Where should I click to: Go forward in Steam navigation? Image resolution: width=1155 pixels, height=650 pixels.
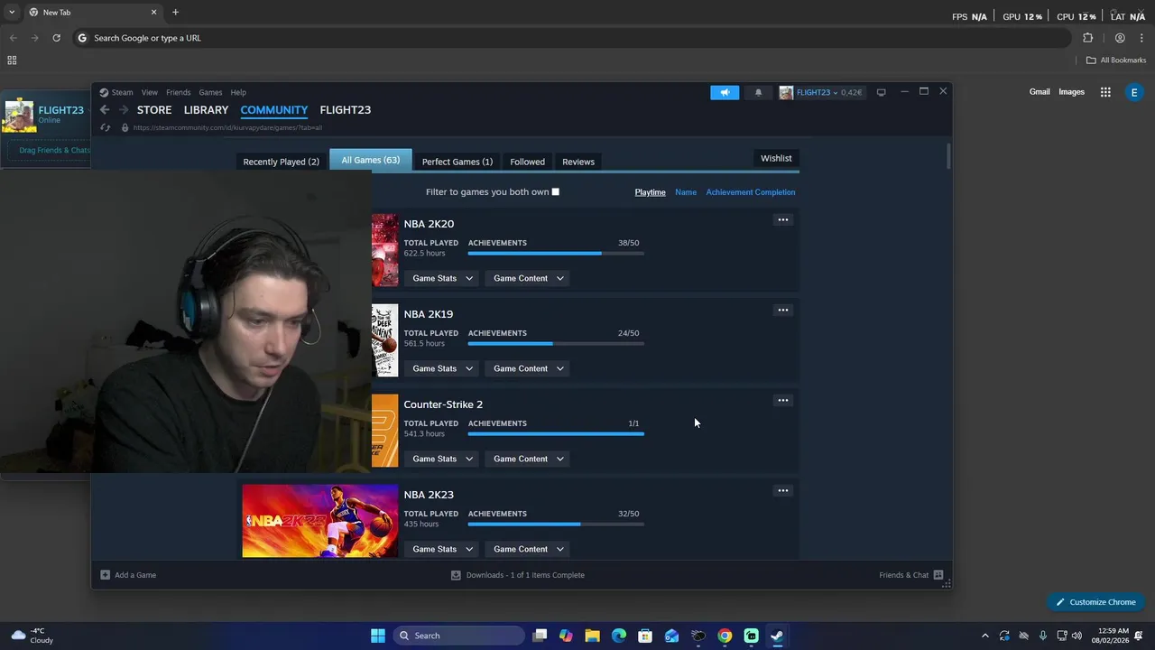124,110
